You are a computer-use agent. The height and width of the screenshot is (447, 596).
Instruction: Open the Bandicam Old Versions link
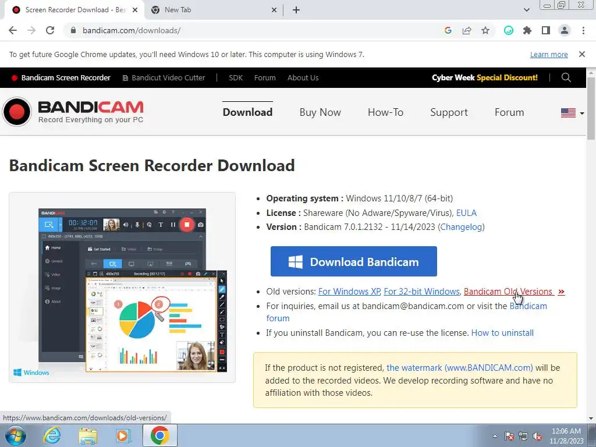tap(514, 292)
